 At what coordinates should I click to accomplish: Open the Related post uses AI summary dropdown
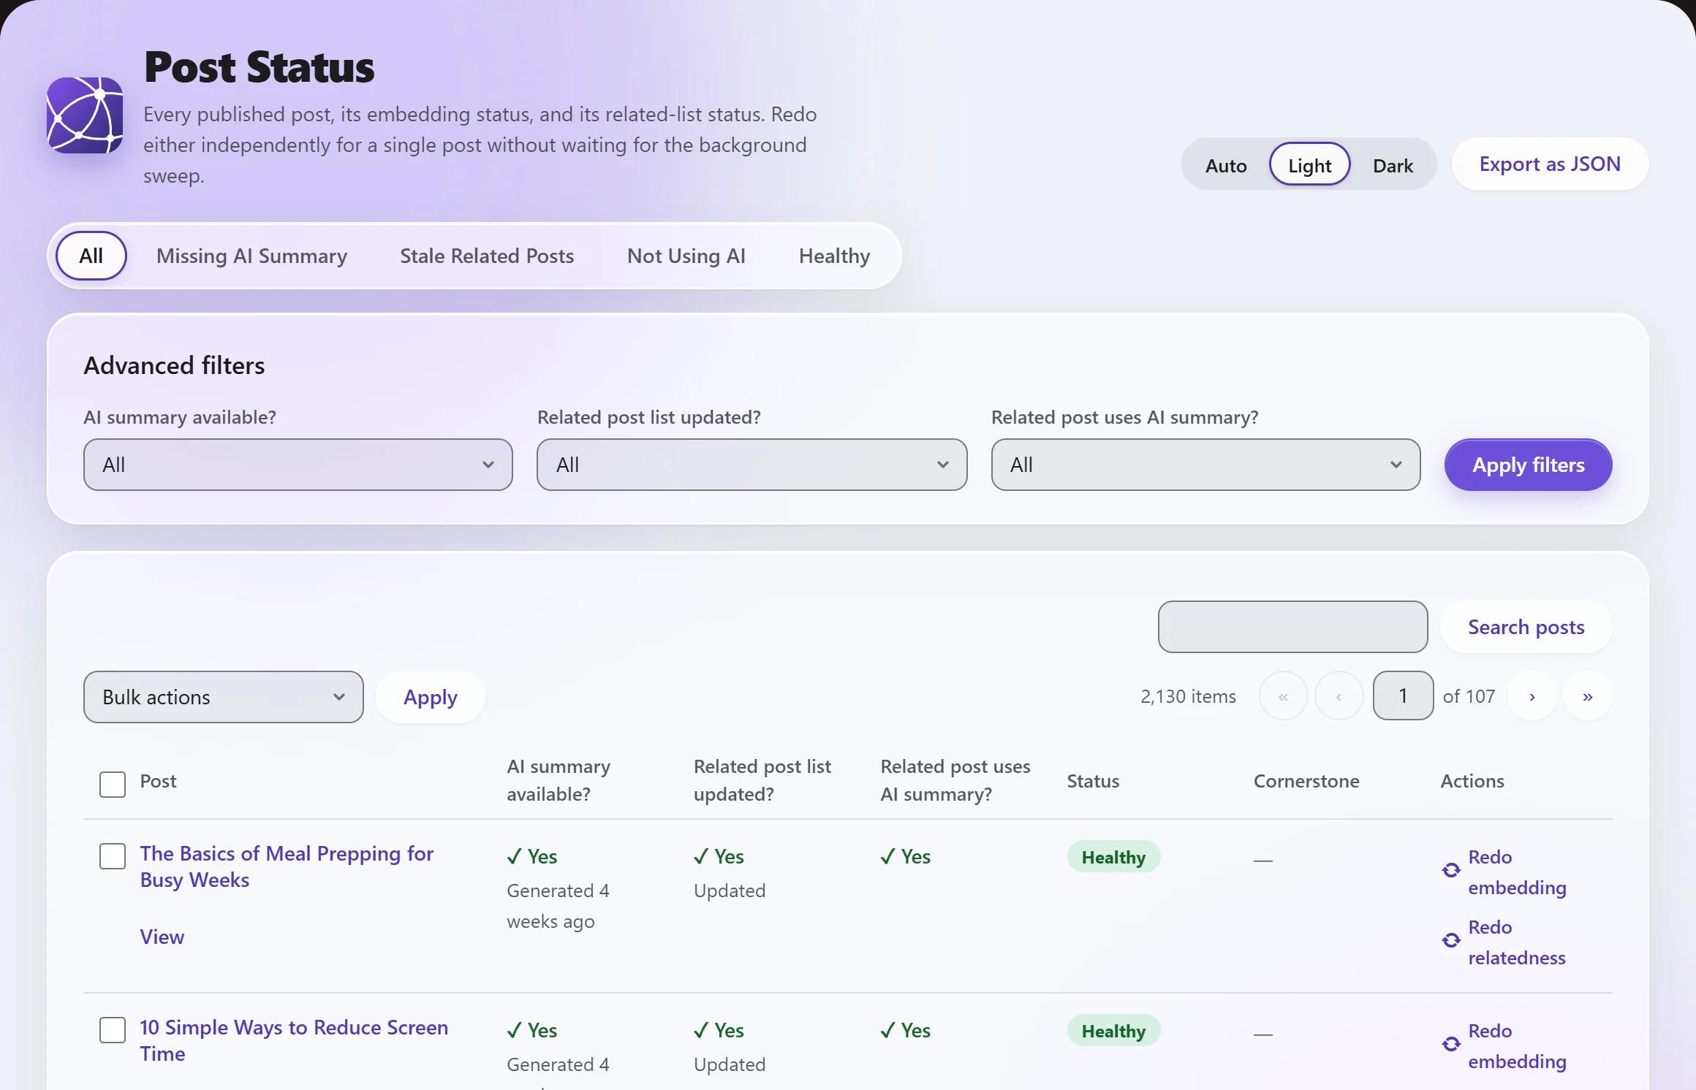1206,465
